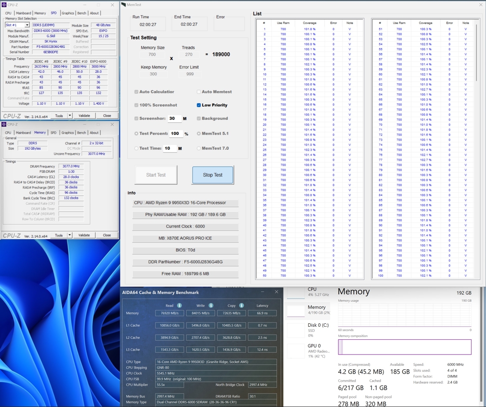Open the Bench tab in the SPD window
486x407 pixels.
pos(82,13)
